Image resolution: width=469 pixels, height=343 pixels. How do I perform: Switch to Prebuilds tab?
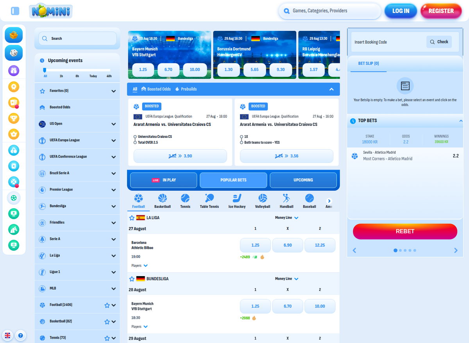pos(186,89)
